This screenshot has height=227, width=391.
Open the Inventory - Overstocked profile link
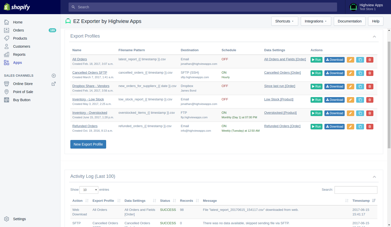(x=90, y=113)
